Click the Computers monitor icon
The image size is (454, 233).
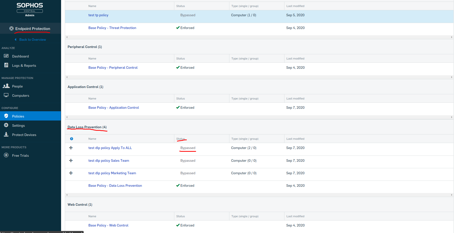[x=6, y=95]
